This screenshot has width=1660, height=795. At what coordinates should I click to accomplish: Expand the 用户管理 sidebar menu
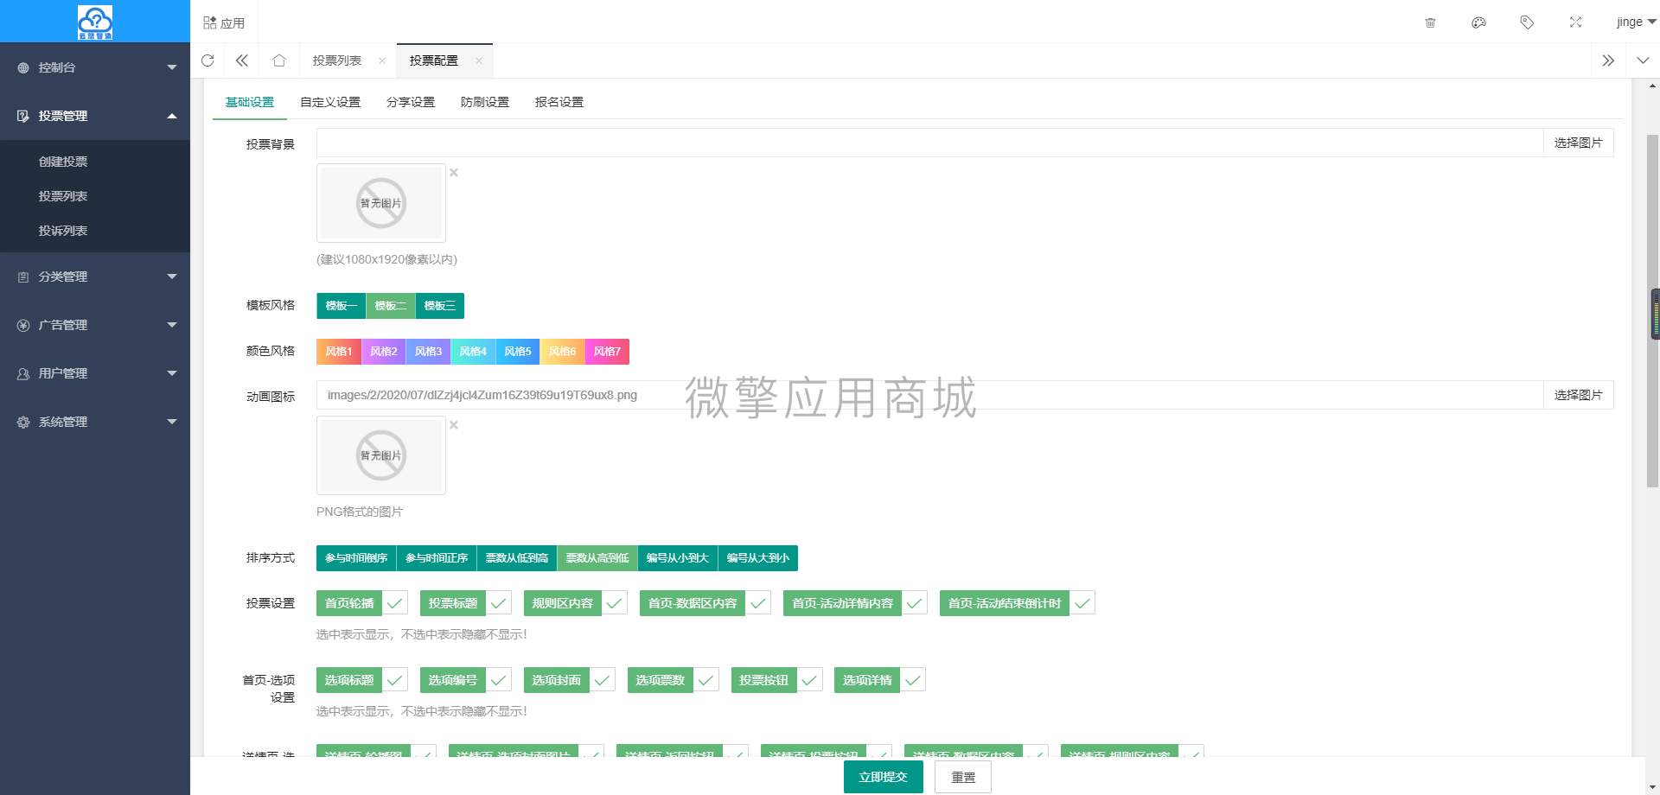click(172, 373)
